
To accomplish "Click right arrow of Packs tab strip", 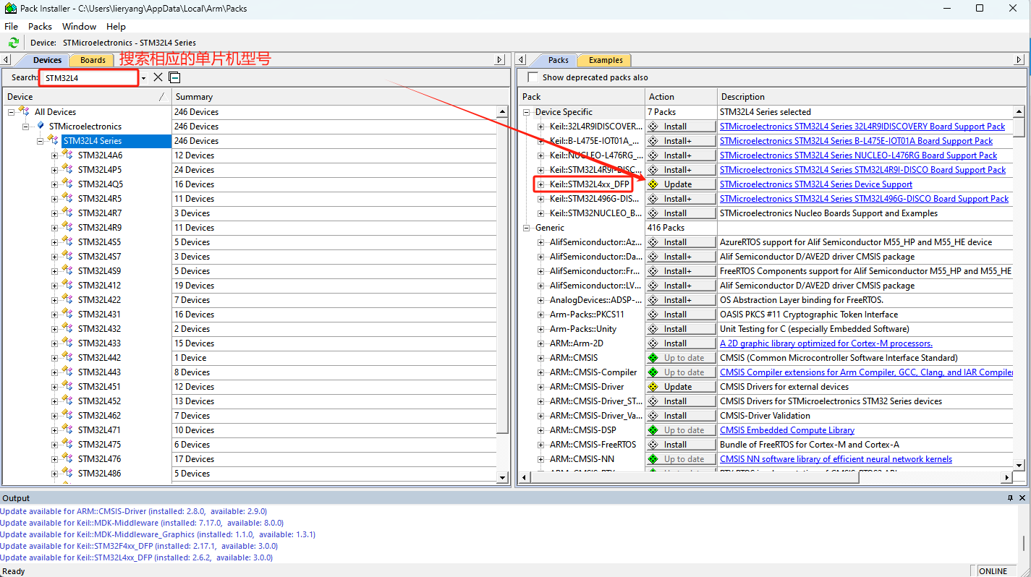I will tap(1019, 60).
